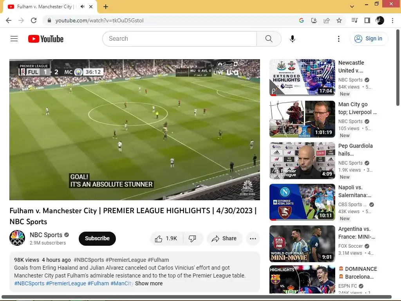Open the NBC Sports channel name link
The height and width of the screenshot is (301, 401).
coord(46,235)
